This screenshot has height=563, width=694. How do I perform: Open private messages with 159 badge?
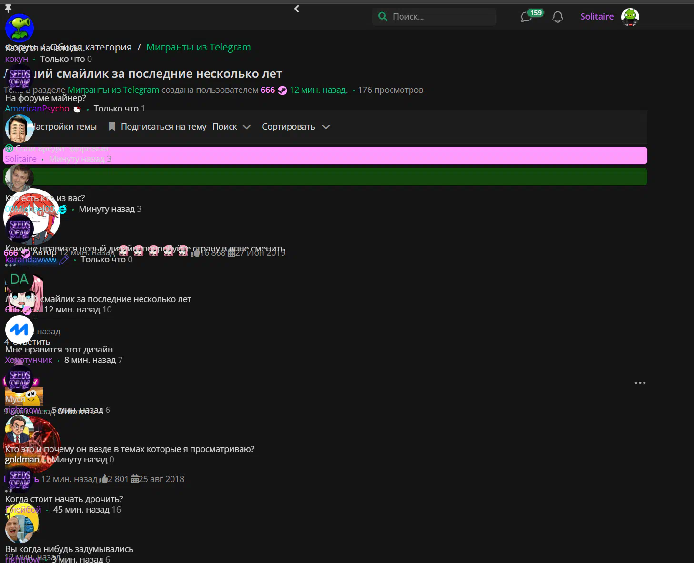(x=526, y=17)
